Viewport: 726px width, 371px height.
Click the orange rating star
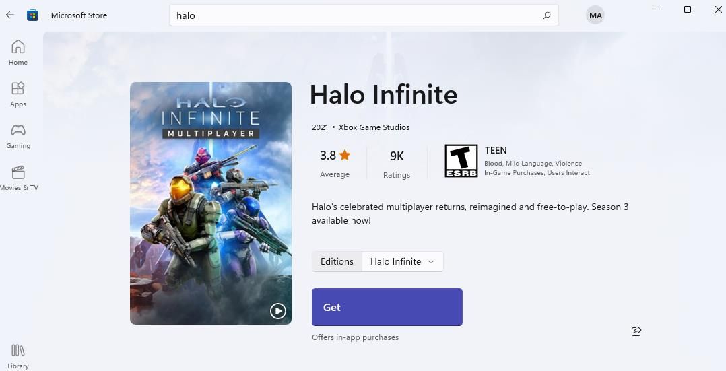(345, 155)
